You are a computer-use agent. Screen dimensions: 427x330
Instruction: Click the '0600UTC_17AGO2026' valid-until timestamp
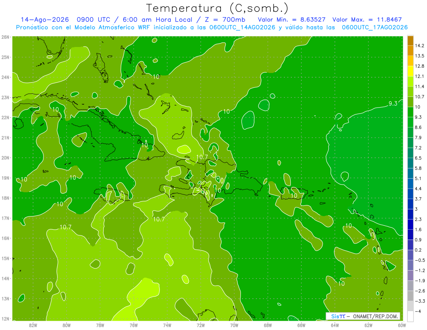[x=374, y=27]
